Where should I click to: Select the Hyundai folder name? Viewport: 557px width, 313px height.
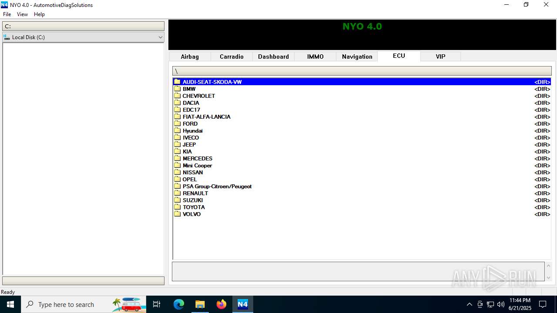(x=192, y=130)
